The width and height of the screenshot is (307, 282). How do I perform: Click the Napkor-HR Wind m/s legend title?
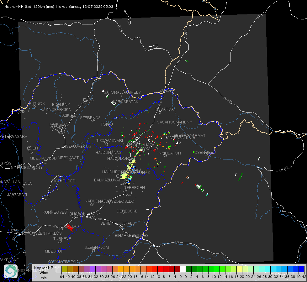click(44, 273)
